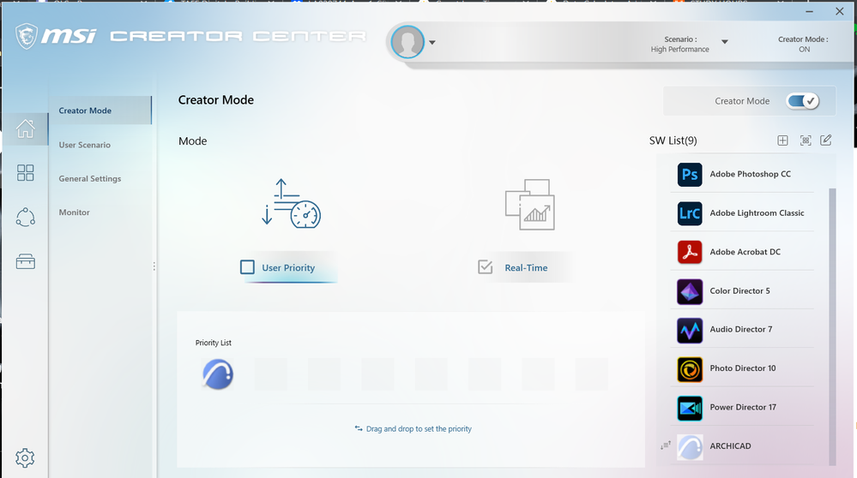
Task: Open the Scenario dropdown arrow
Action: tap(725, 42)
